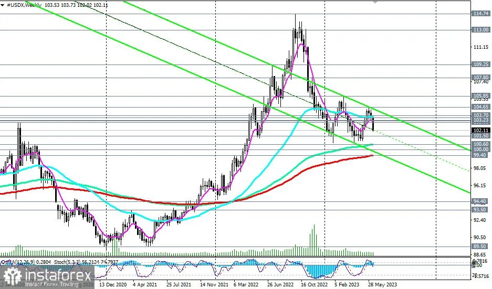492x289 pixels.
Task: Click the 113.00 price level label
Action: click(481, 29)
